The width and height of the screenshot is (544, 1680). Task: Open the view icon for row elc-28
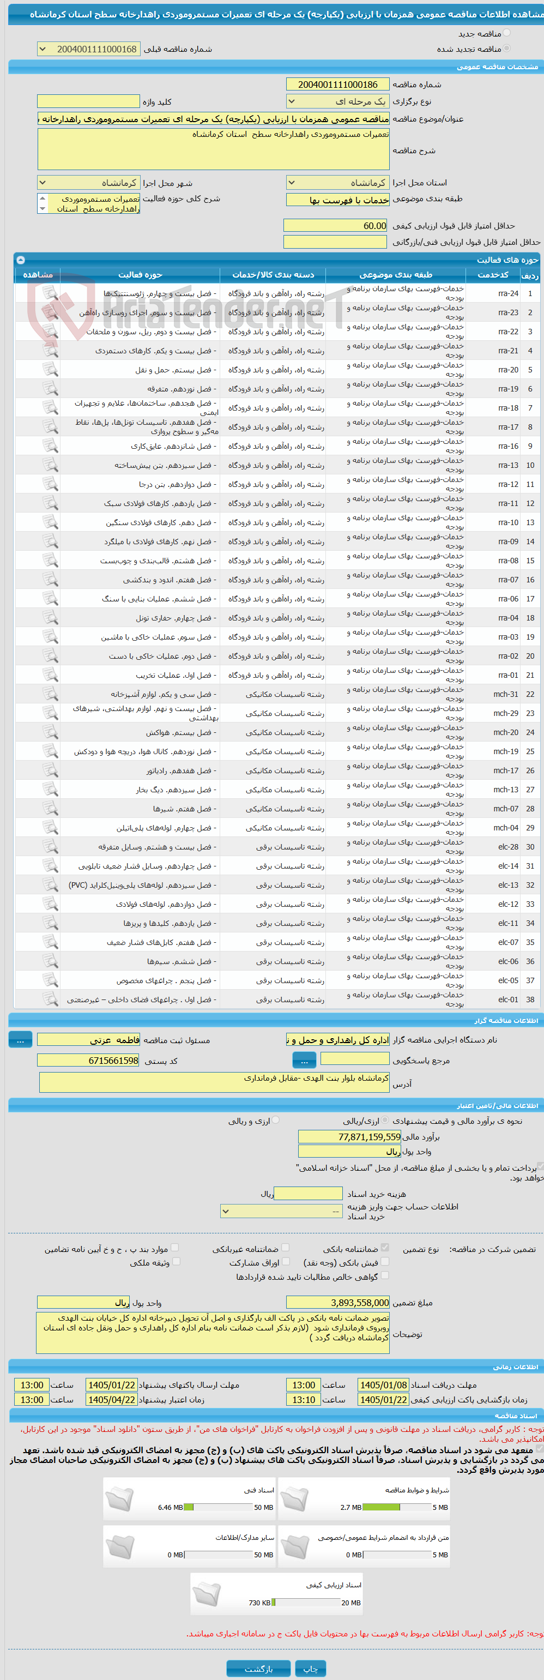(x=50, y=846)
